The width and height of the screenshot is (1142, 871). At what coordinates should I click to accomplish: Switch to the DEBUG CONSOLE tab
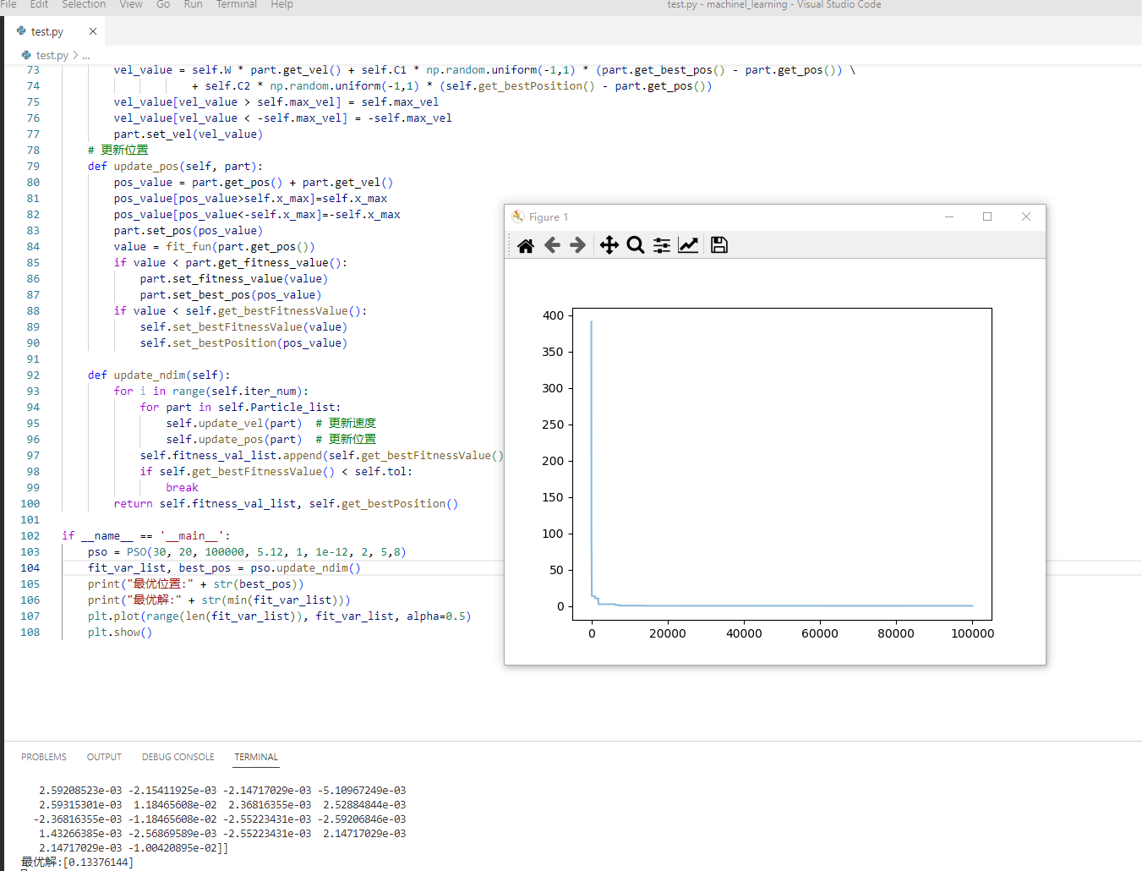point(178,757)
